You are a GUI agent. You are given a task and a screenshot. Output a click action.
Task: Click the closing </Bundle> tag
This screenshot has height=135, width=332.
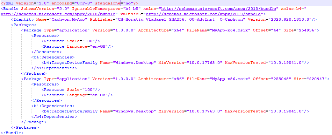coord(12,133)
